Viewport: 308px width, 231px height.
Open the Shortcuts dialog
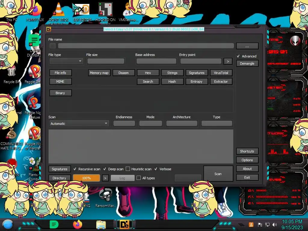247,151
